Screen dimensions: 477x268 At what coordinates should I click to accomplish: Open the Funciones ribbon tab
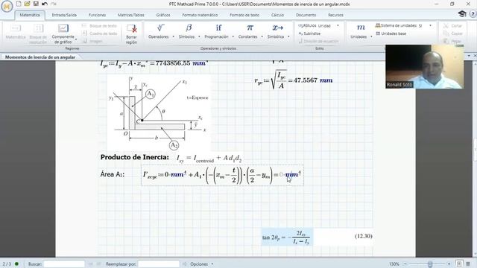[98, 15]
